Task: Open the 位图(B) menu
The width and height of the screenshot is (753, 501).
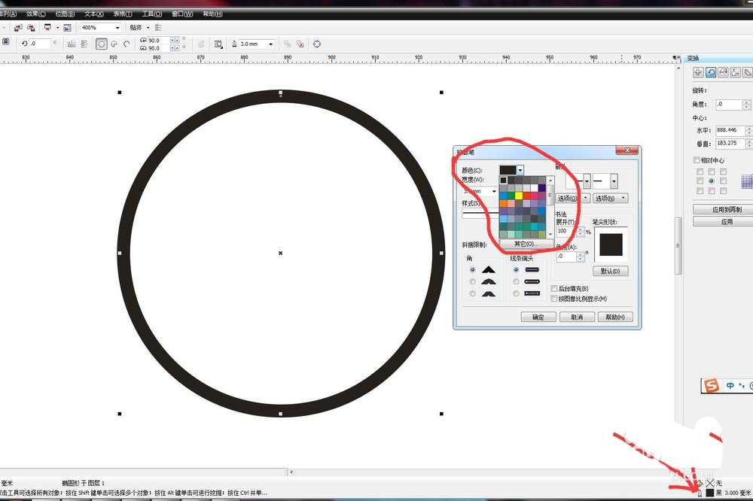Action: (x=65, y=14)
